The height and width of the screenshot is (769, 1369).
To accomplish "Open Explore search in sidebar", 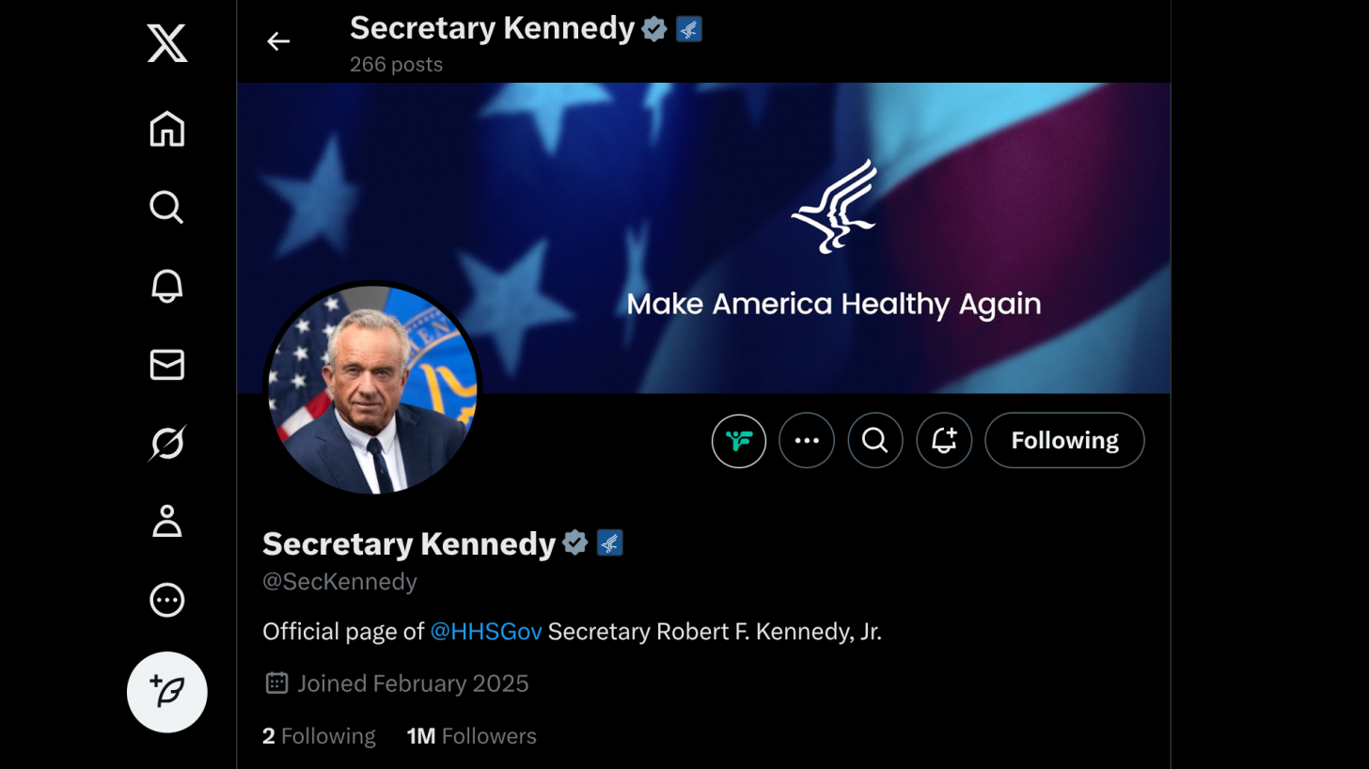I will [167, 207].
